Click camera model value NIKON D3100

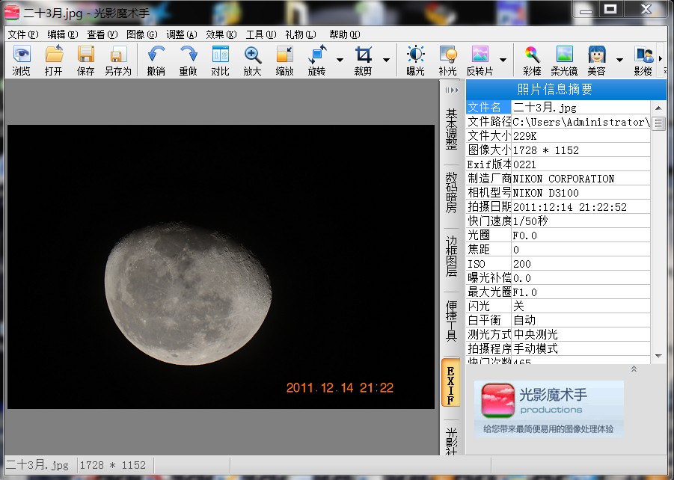pos(546,193)
